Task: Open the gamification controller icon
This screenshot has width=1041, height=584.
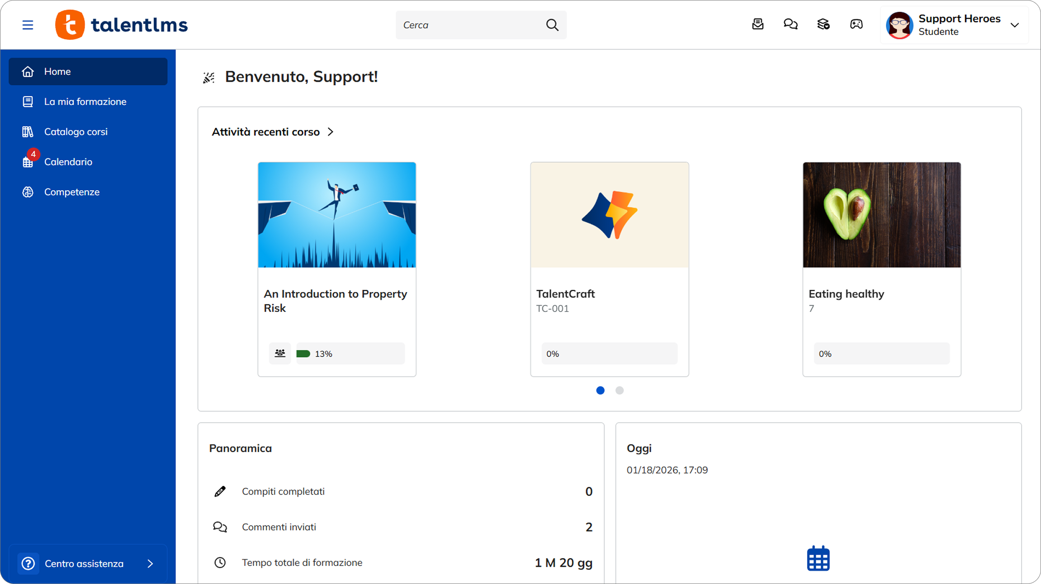Action: (856, 24)
